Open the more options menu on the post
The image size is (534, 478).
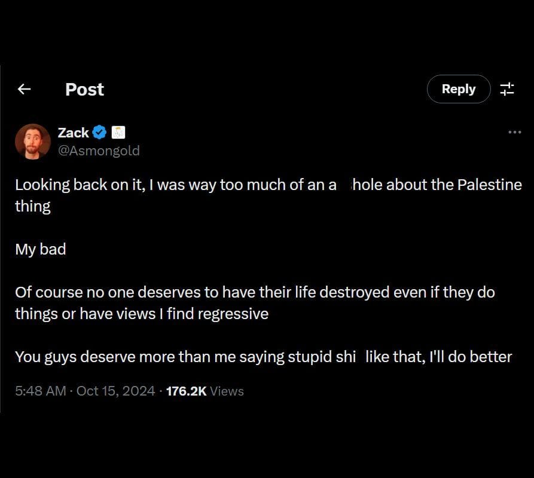click(x=514, y=132)
